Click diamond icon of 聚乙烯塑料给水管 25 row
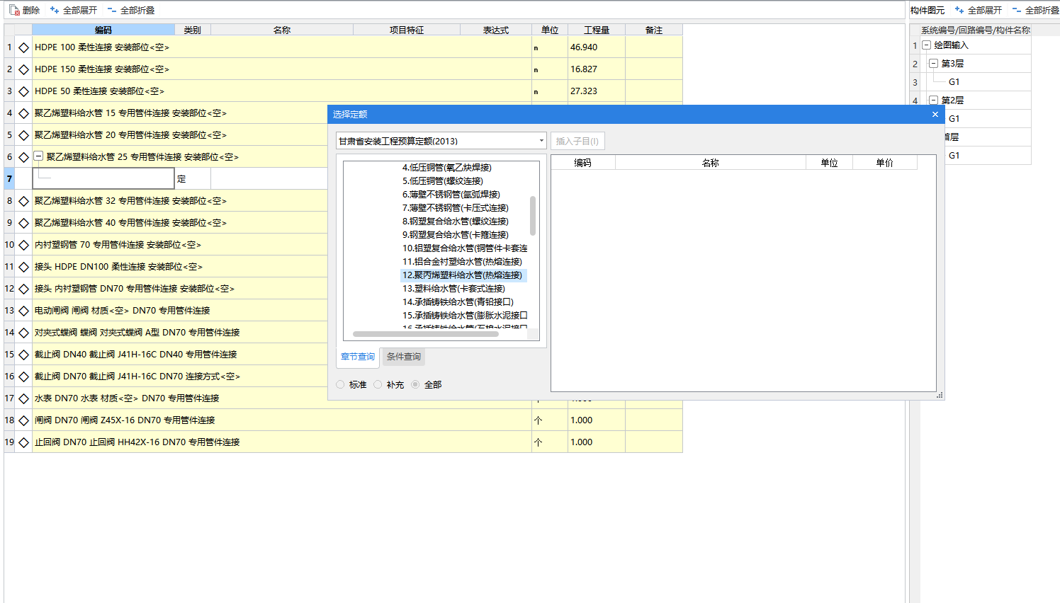The height and width of the screenshot is (603, 1060). (23, 157)
